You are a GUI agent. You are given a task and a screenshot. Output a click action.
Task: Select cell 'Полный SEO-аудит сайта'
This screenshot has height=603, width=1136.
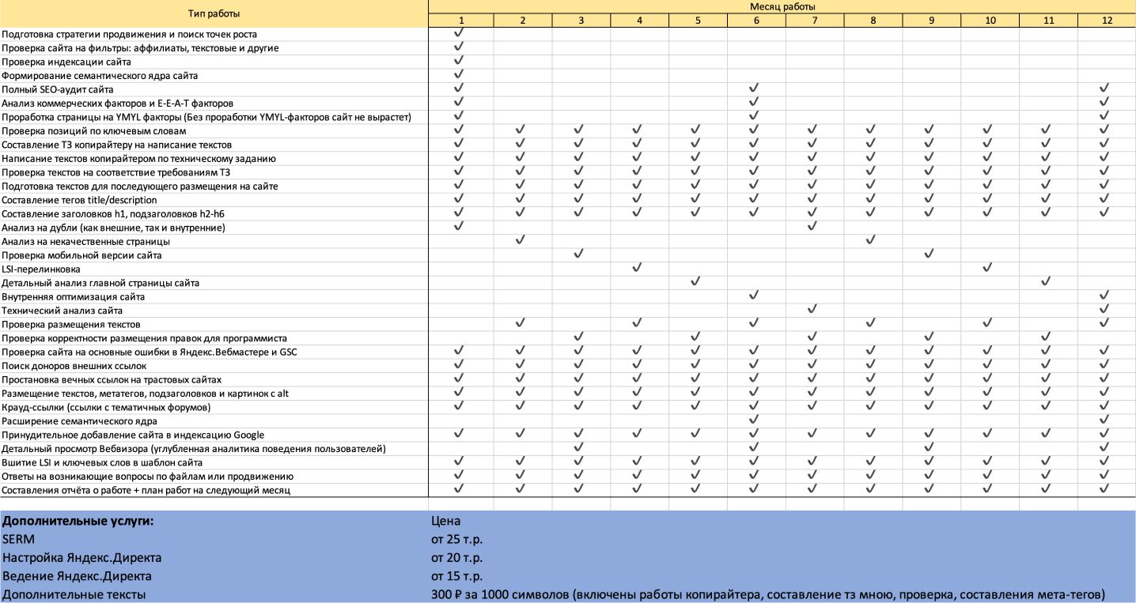214,89
